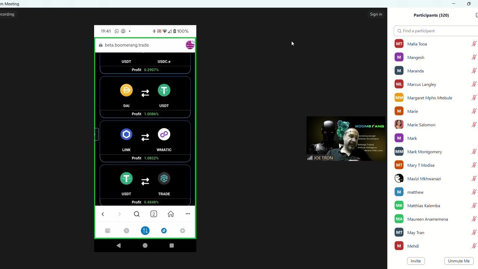The height and width of the screenshot is (269, 478).
Task: Click Marie Salomon's profile photo
Action: click(399, 125)
